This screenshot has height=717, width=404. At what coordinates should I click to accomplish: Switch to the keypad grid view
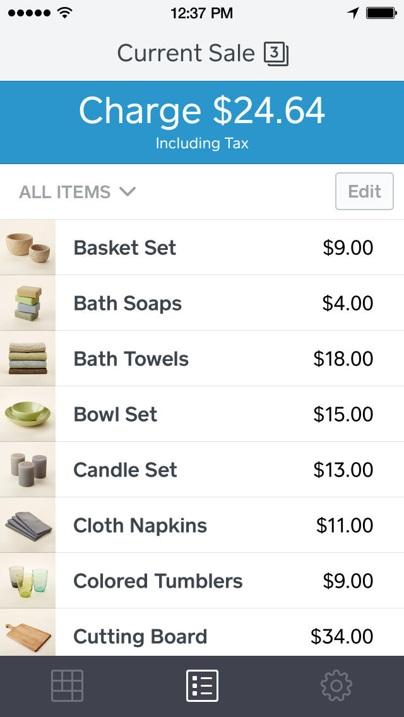click(x=67, y=685)
